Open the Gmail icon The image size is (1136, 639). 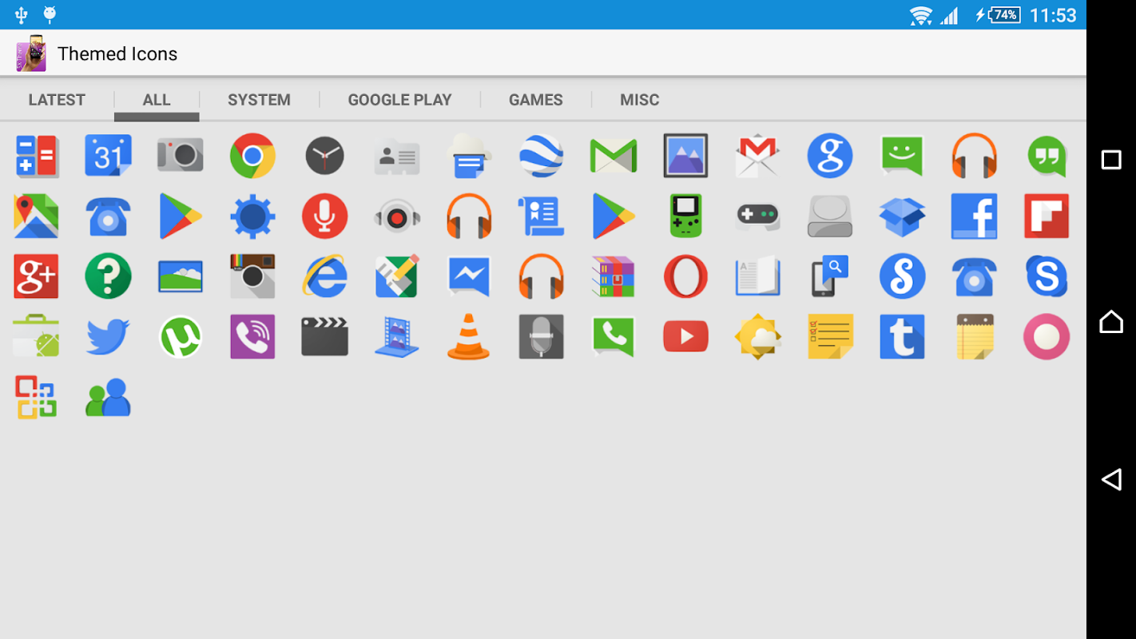pos(757,156)
